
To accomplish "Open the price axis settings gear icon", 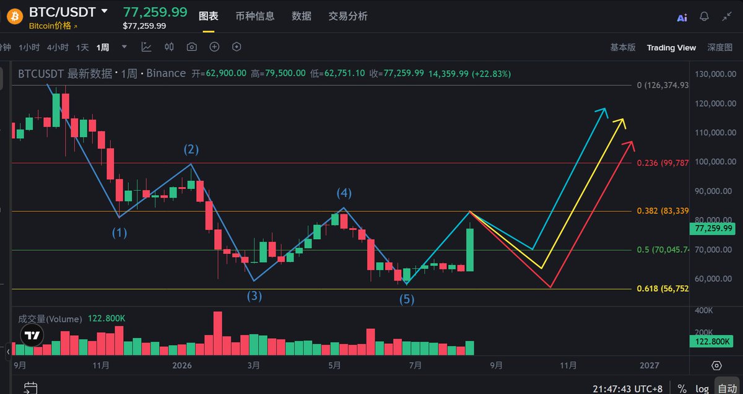I will pyautogui.click(x=716, y=366).
